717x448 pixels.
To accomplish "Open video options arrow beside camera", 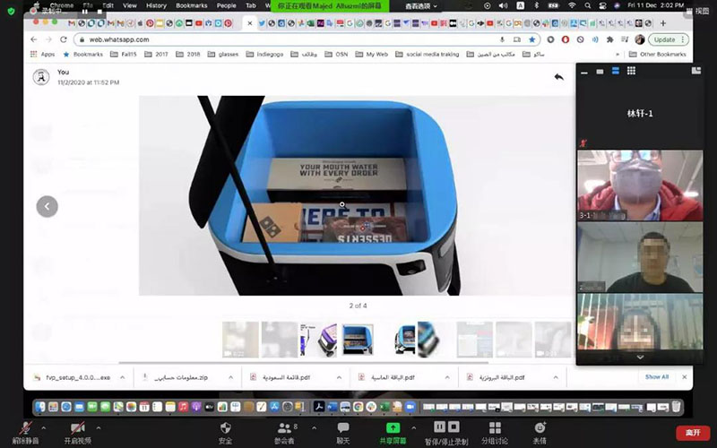I will click(99, 428).
